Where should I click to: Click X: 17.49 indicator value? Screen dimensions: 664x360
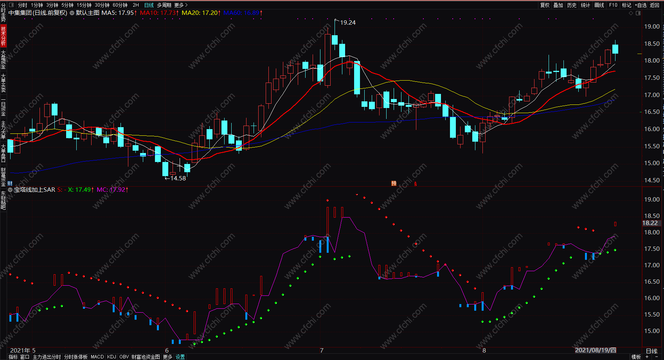[81, 190]
